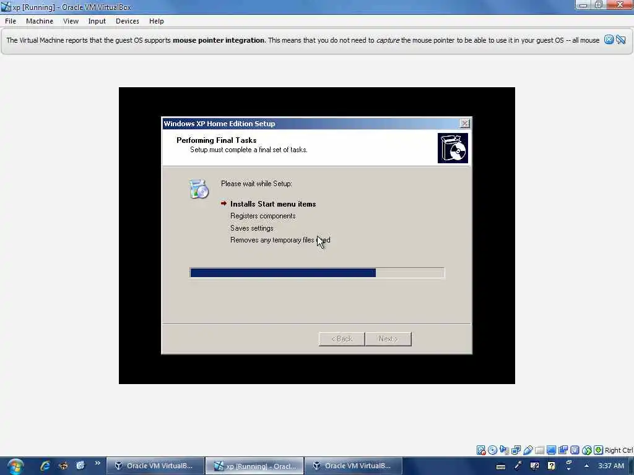634x475 pixels.
Task: Expand the quick launch overflow chevron
Action: [x=97, y=463]
